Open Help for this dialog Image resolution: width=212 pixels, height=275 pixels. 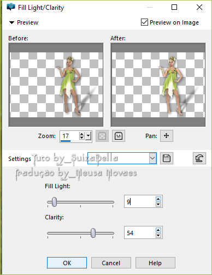pyautogui.click(x=155, y=263)
